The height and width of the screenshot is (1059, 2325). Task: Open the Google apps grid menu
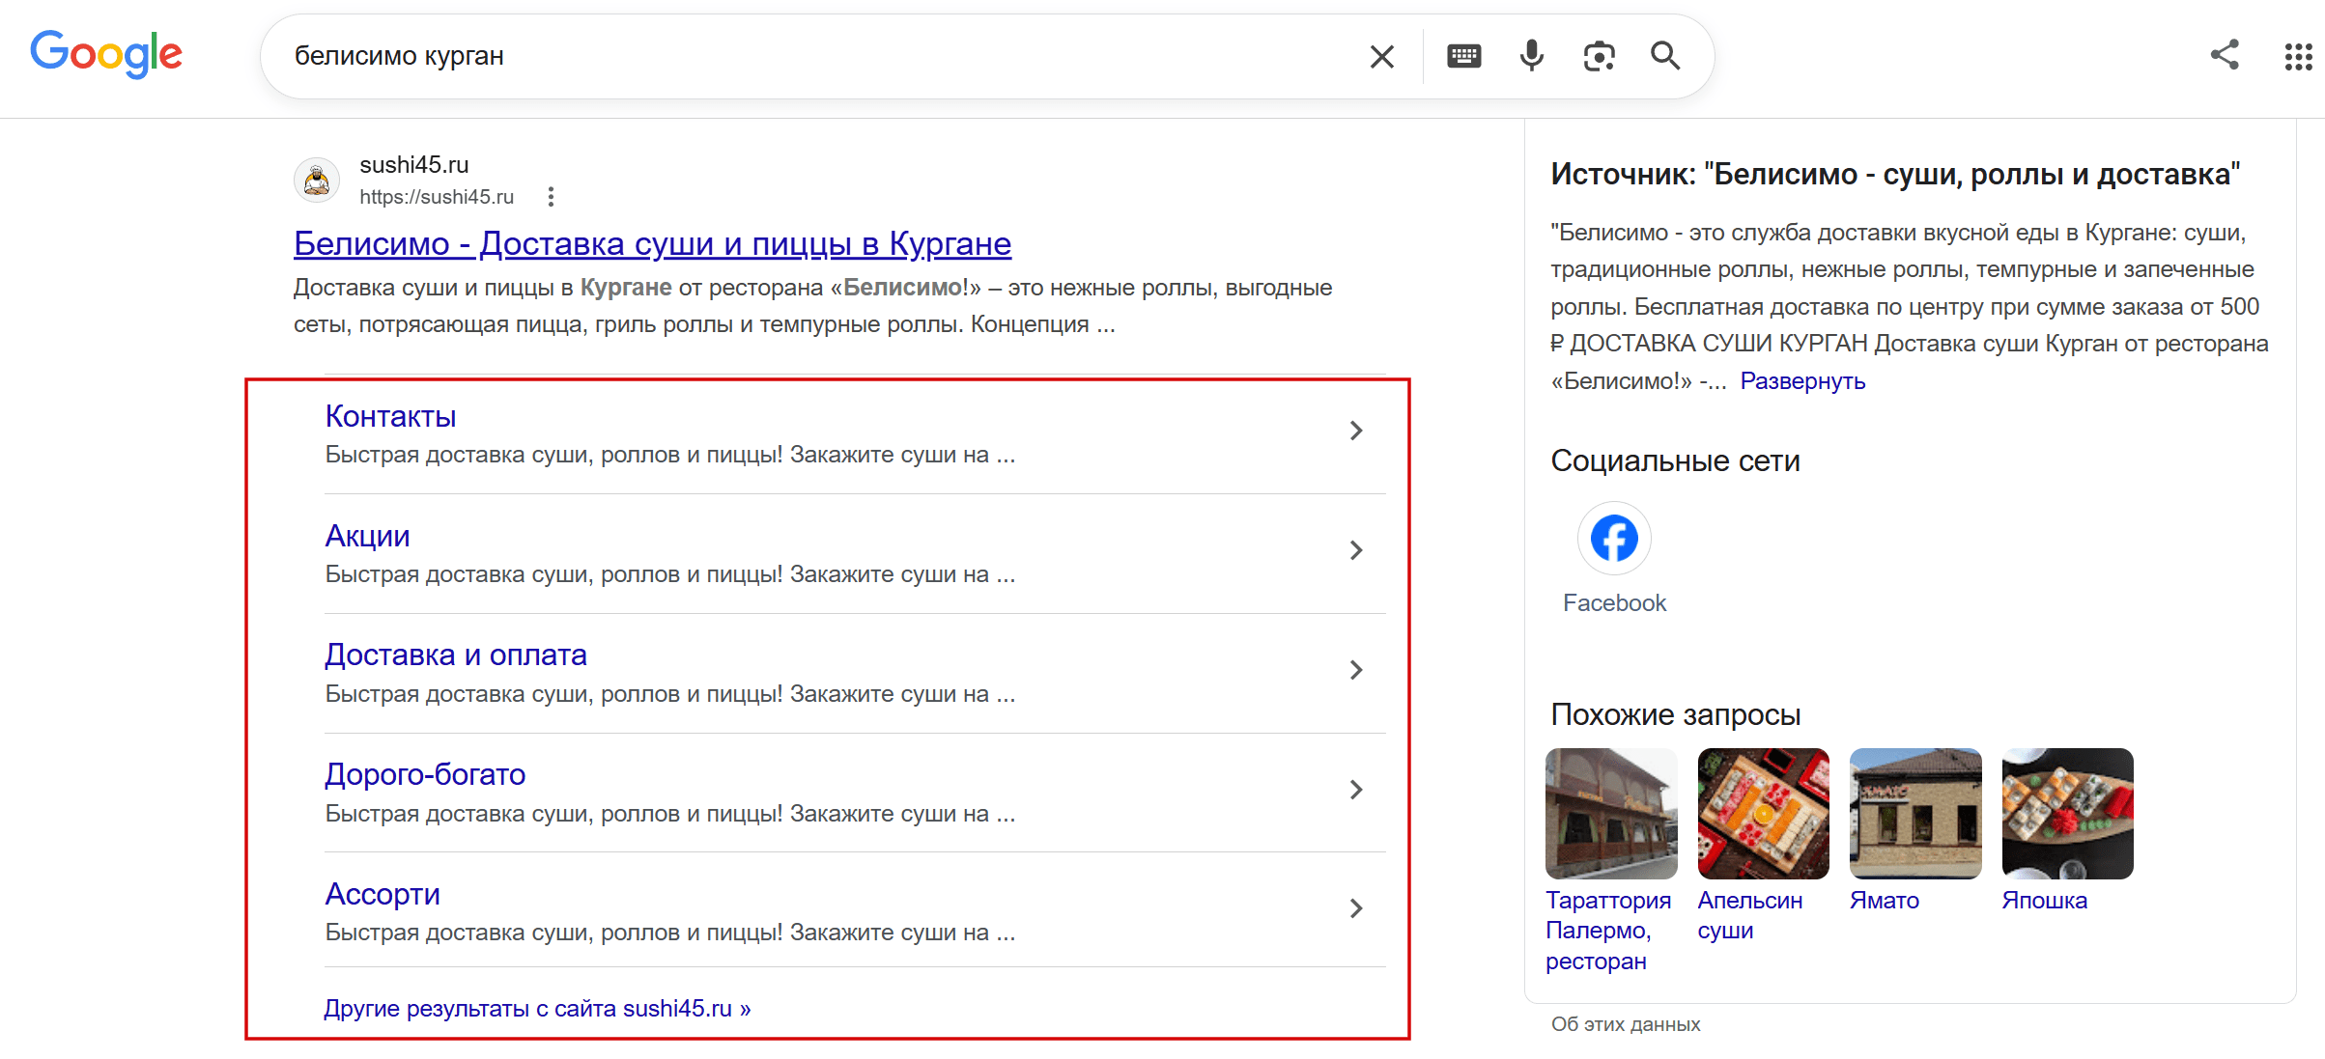click(2299, 57)
